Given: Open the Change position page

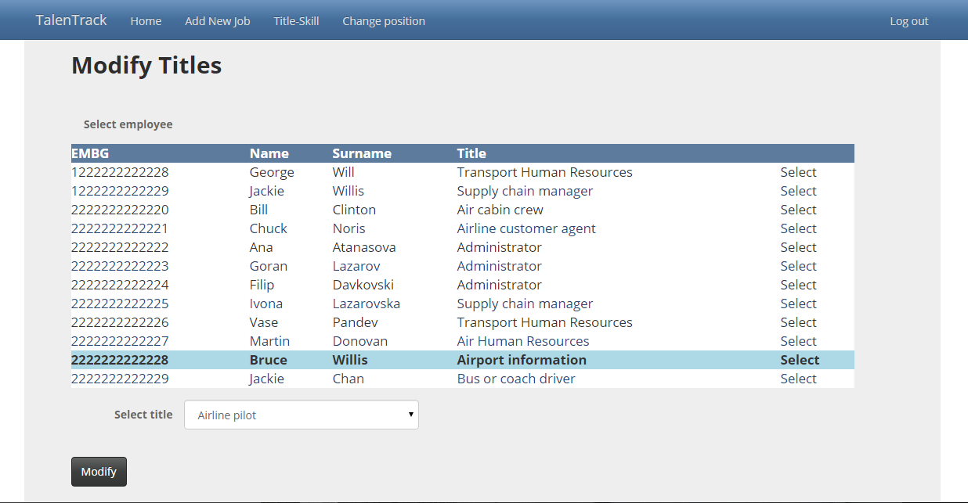Looking at the screenshot, I should [x=384, y=21].
